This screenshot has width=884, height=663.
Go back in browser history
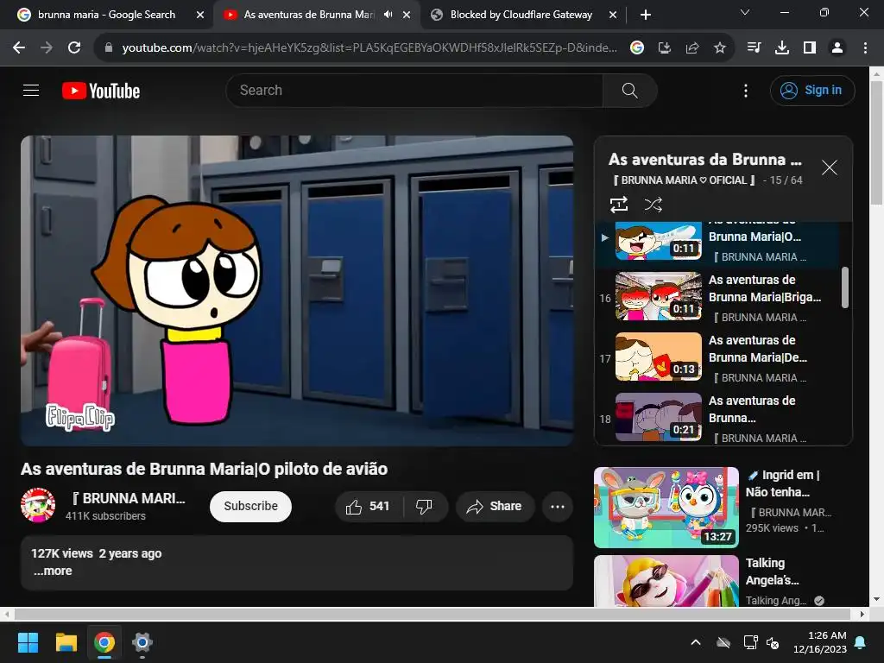(x=19, y=48)
